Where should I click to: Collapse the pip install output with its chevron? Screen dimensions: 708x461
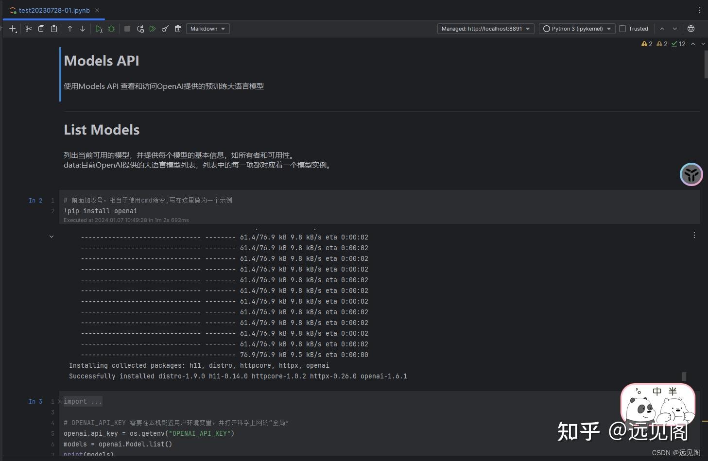coord(52,236)
